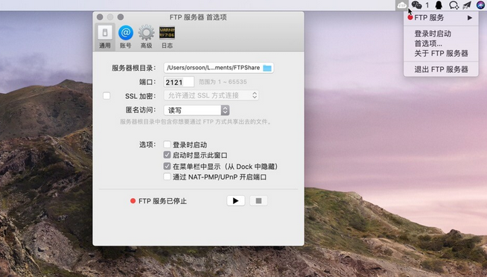The image size is (487, 277).
Task: Enable the SSL 加密 checkbox
Action: pos(106,95)
